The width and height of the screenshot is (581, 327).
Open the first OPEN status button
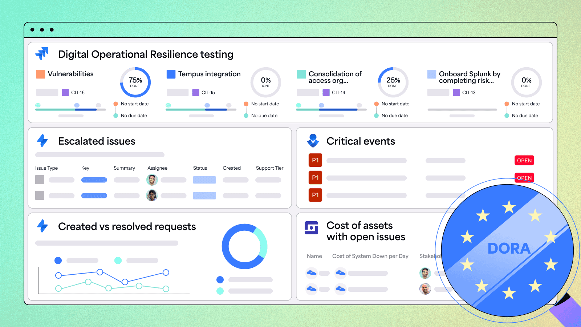click(x=524, y=160)
